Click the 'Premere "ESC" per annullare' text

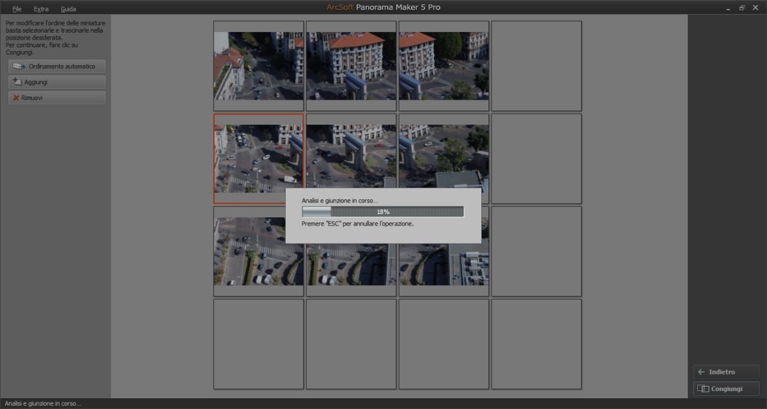(x=358, y=224)
